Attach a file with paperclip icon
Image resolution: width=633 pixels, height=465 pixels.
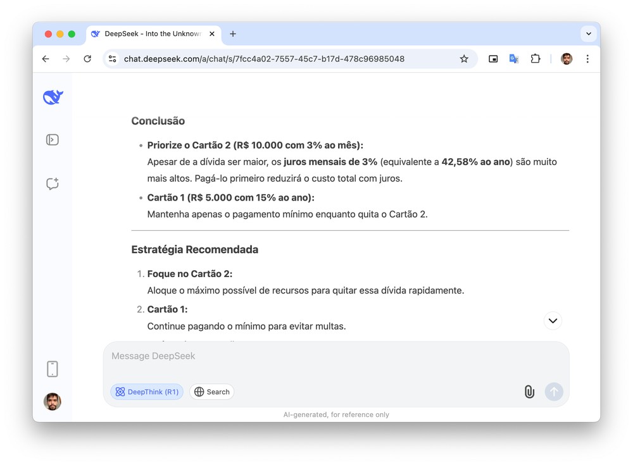pos(529,392)
